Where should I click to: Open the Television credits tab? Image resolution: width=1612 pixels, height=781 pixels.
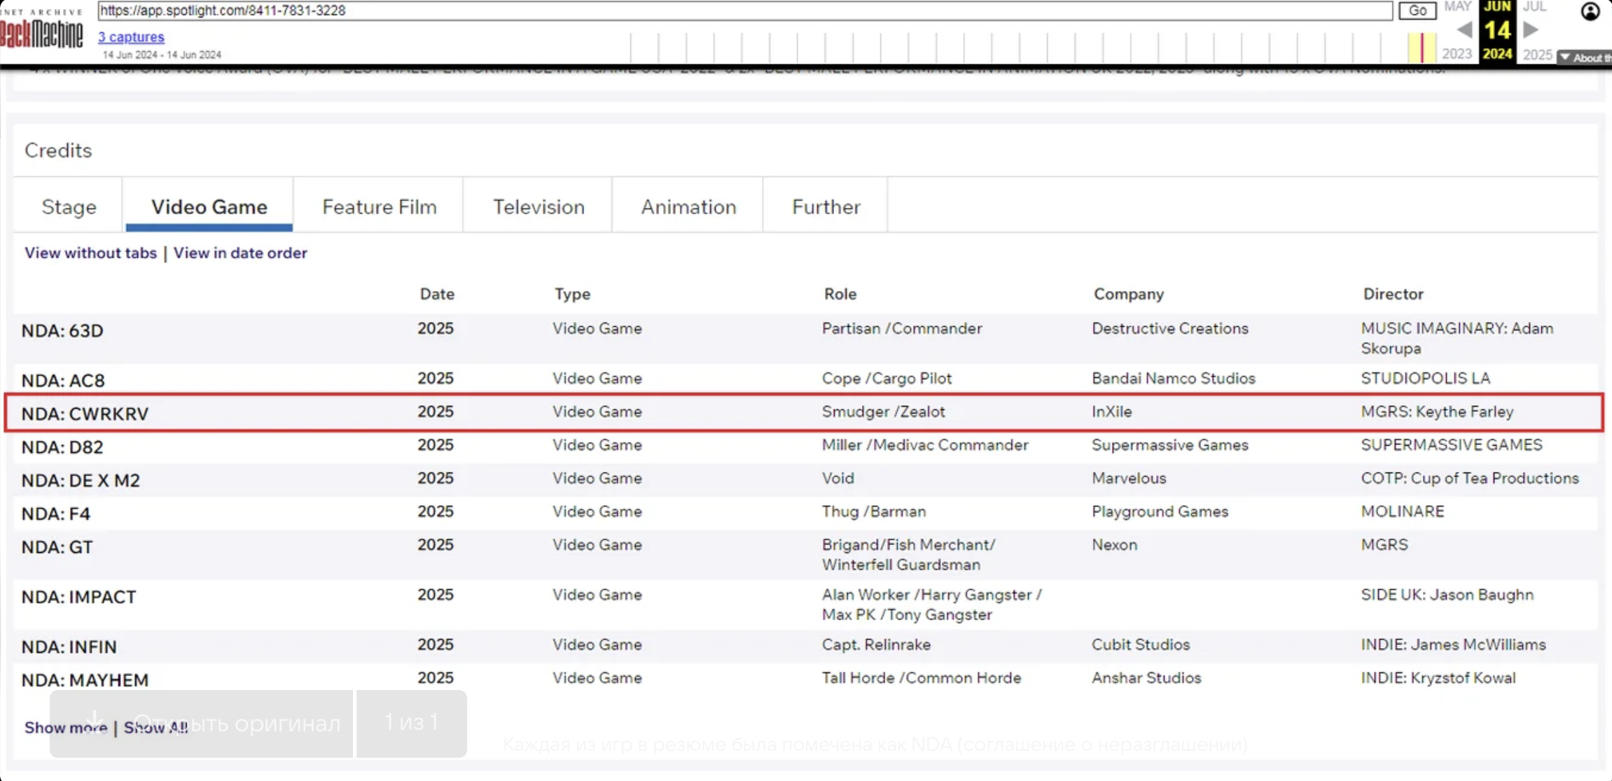click(x=538, y=207)
